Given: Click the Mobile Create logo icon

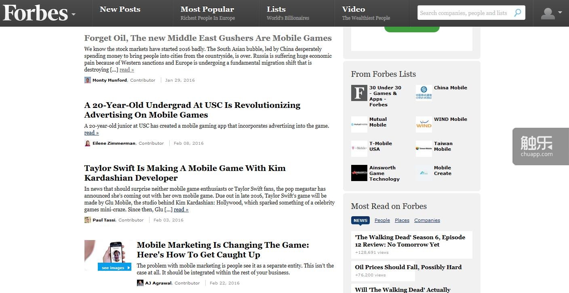Looking at the screenshot, I should (424, 173).
